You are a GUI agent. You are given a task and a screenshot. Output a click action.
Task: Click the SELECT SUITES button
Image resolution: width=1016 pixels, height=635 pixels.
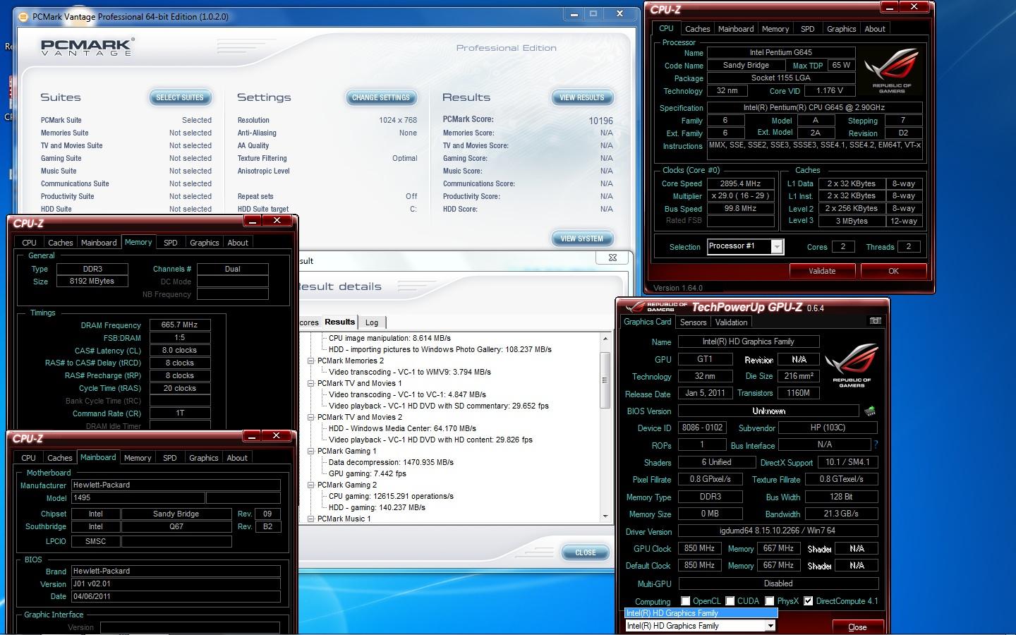coord(179,97)
